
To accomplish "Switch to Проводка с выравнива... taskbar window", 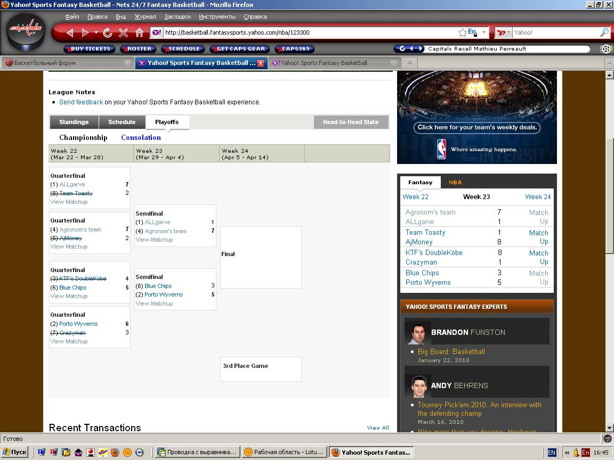I will (197, 452).
